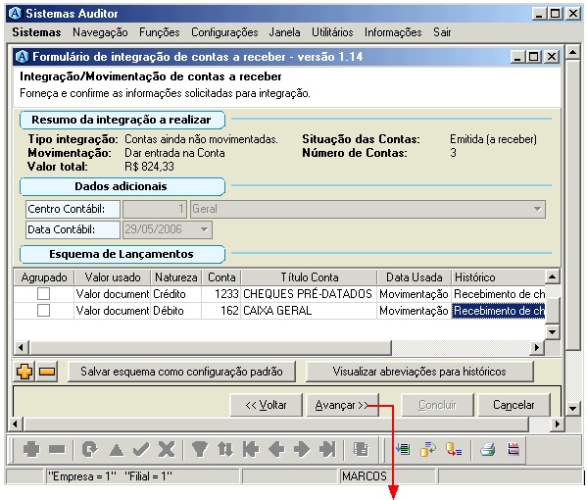Viewport: 587px width, 500px height.
Task: Click the yellow minus remove-row icon
Action: pos(47,372)
